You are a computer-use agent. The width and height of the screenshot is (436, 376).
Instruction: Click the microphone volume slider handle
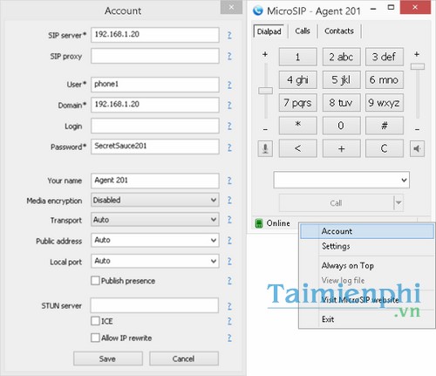pyautogui.click(x=265, y=91)
